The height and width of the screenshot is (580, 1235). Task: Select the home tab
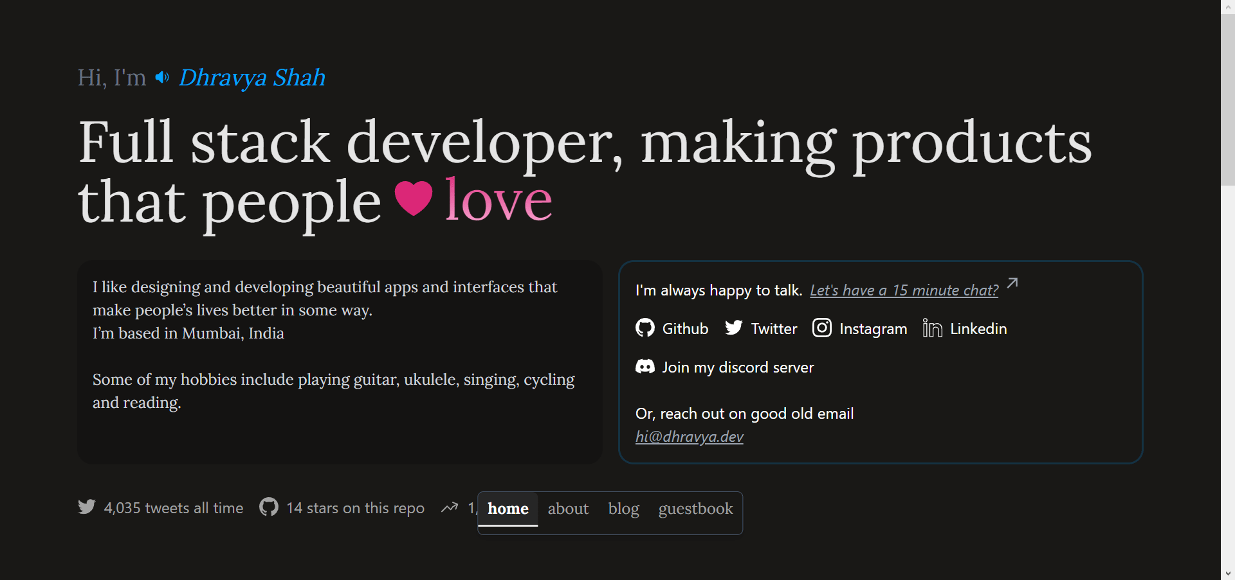pos(508,509)
